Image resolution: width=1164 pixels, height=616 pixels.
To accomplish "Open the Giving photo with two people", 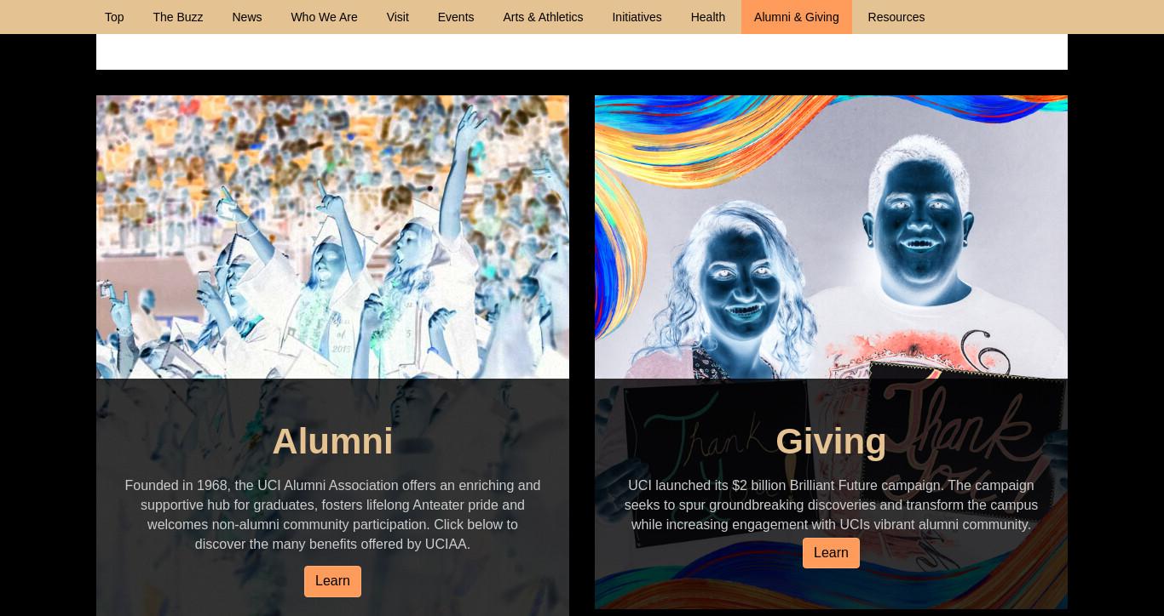I will pos(831,237).
